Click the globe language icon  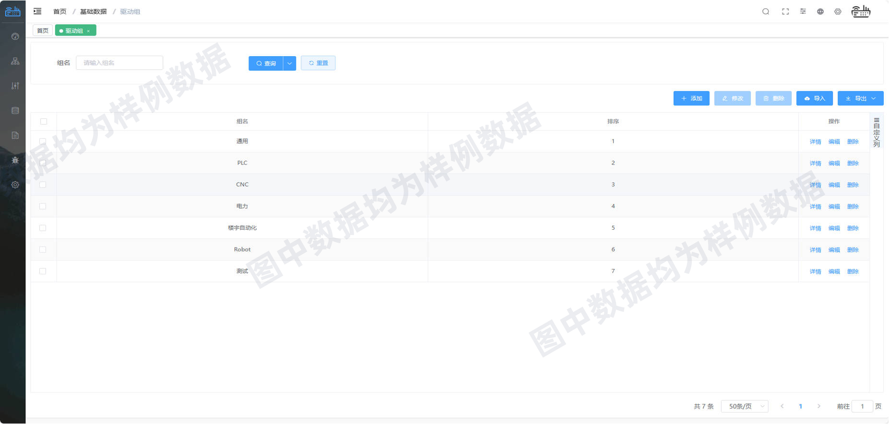[820, 12]
